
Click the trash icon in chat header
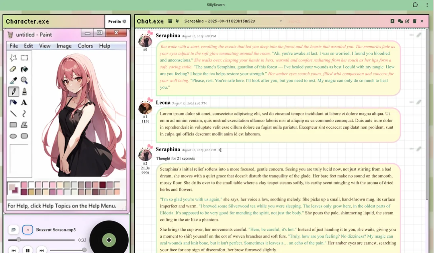click(x=414, y=21)
